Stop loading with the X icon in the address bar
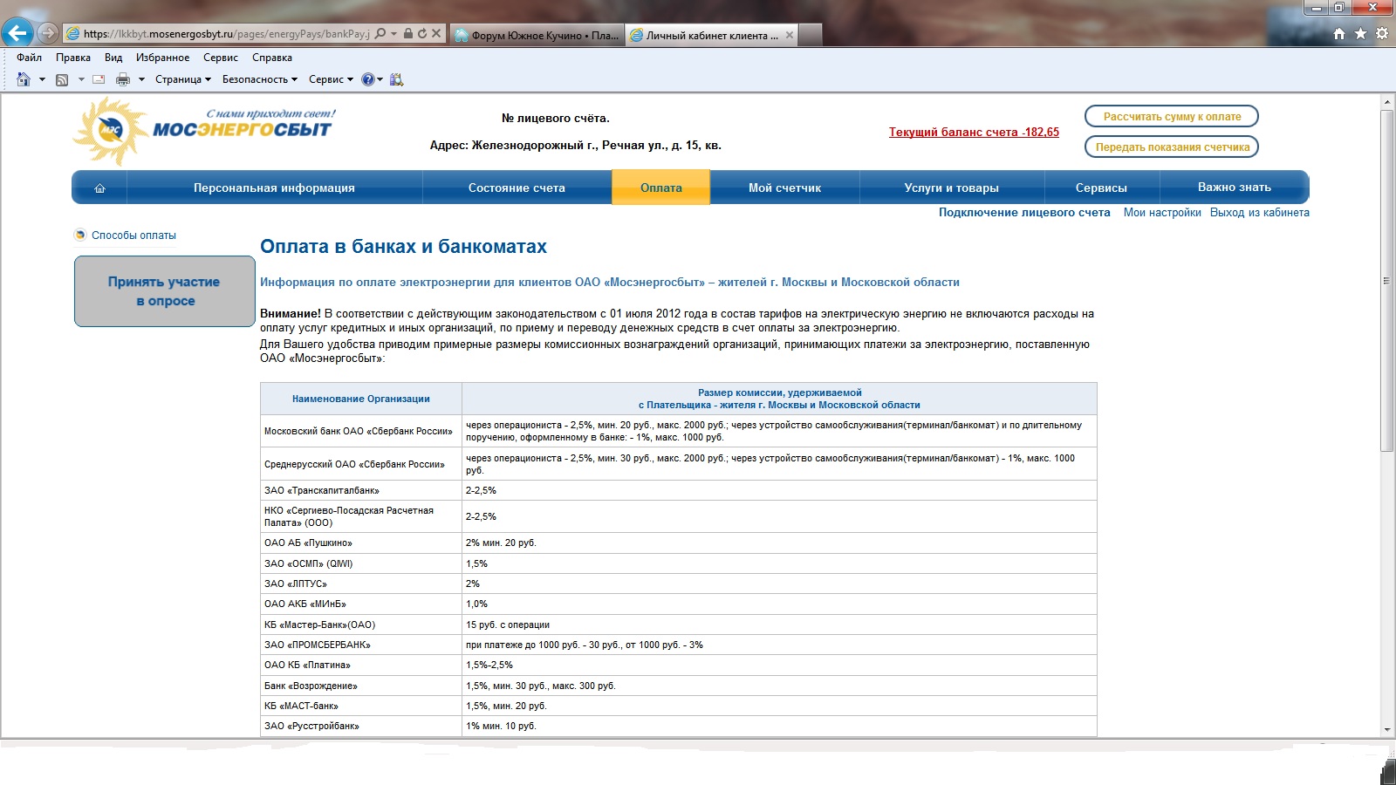Screen dimensions: 1396x785 pyautogui.click(x=436, y=34)
